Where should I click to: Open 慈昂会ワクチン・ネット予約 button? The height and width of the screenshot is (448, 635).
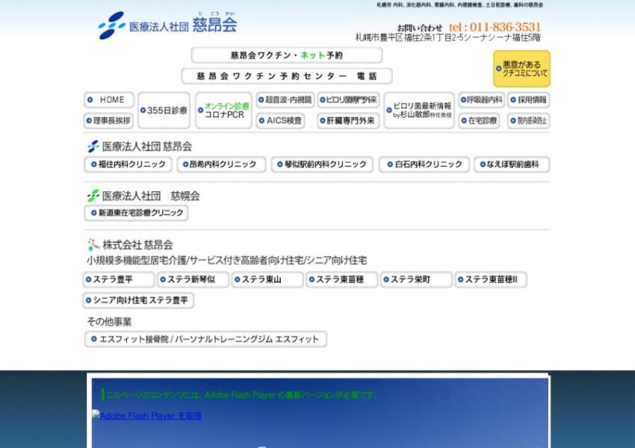pyautogui.click(x=287, y=55)
